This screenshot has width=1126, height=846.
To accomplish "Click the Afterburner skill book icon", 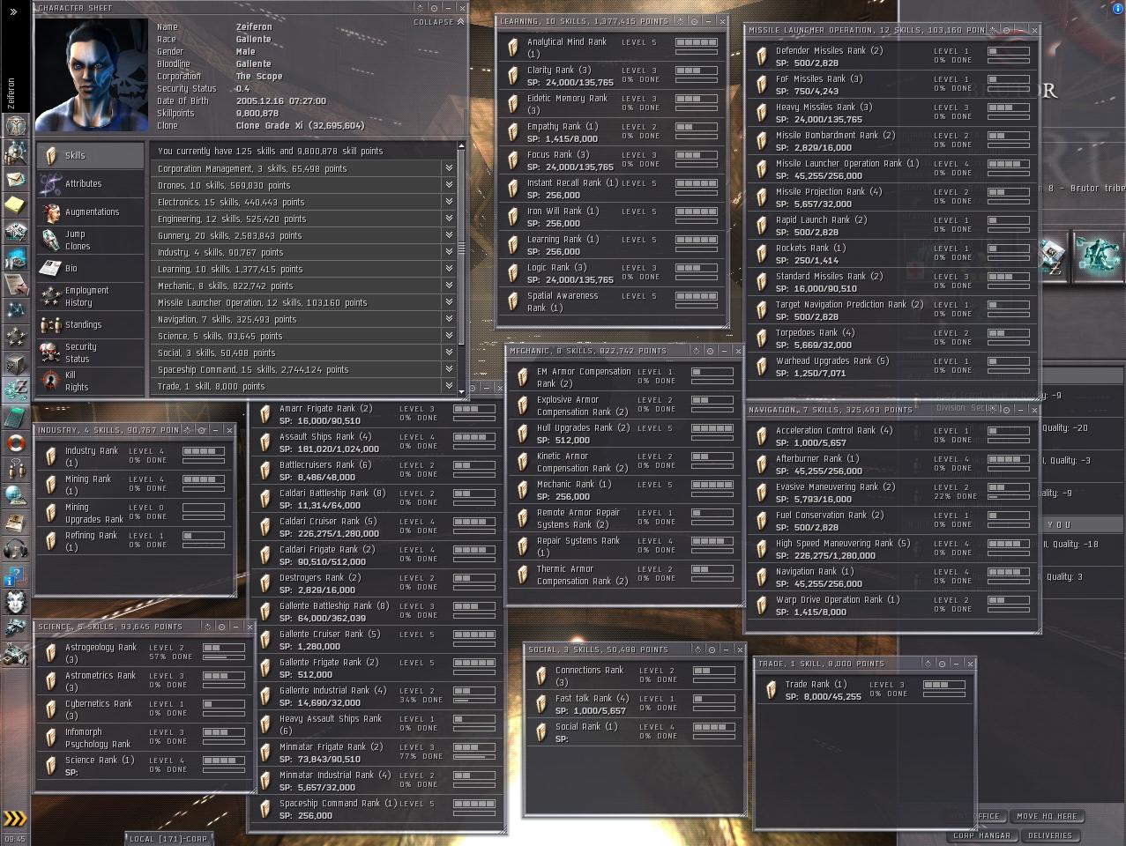I will pyautogui.click(x=762, y=464).
